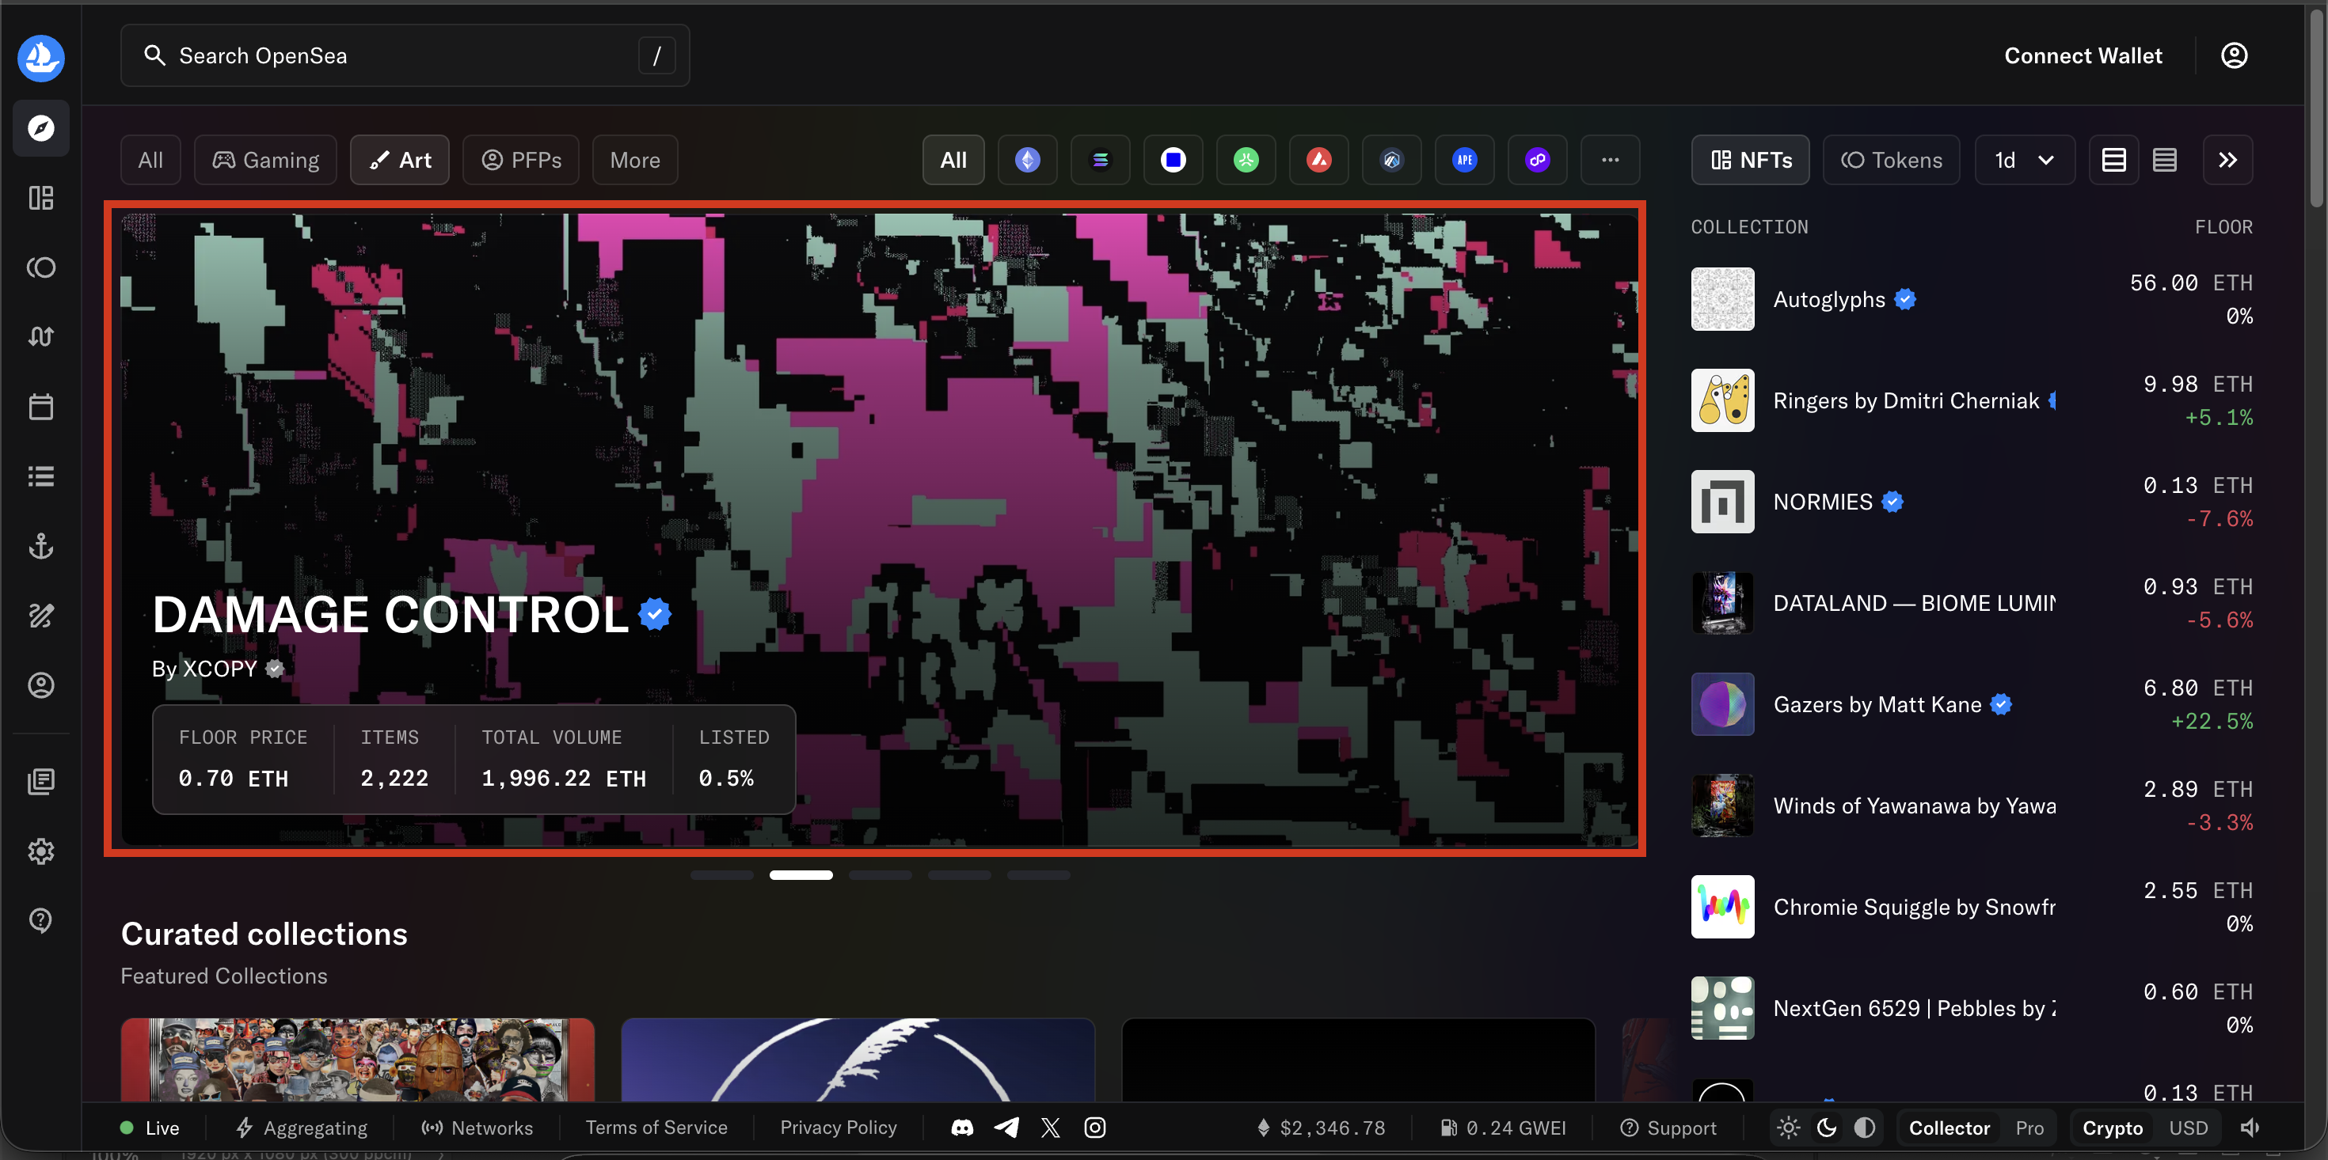Open Settings from the left sidebar
2328x1160 pixels.
[x=40, y=850]
